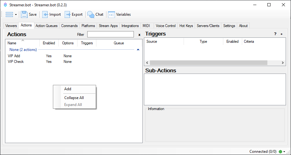Viewport: 291px width, 155px height.
Task: Choose Add from the context menu
Action: point(74,89)
